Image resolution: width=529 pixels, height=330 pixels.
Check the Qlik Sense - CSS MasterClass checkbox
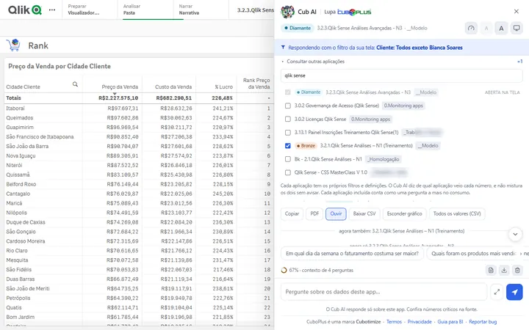pos(288,172)
